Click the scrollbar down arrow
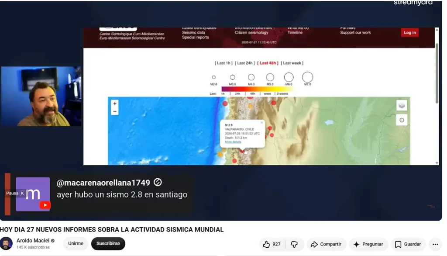The width and height of the screenshot is (447, 256). tap(437, 163)
